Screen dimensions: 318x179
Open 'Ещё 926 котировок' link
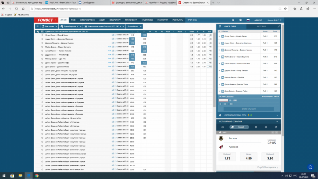tap(267, 168)
